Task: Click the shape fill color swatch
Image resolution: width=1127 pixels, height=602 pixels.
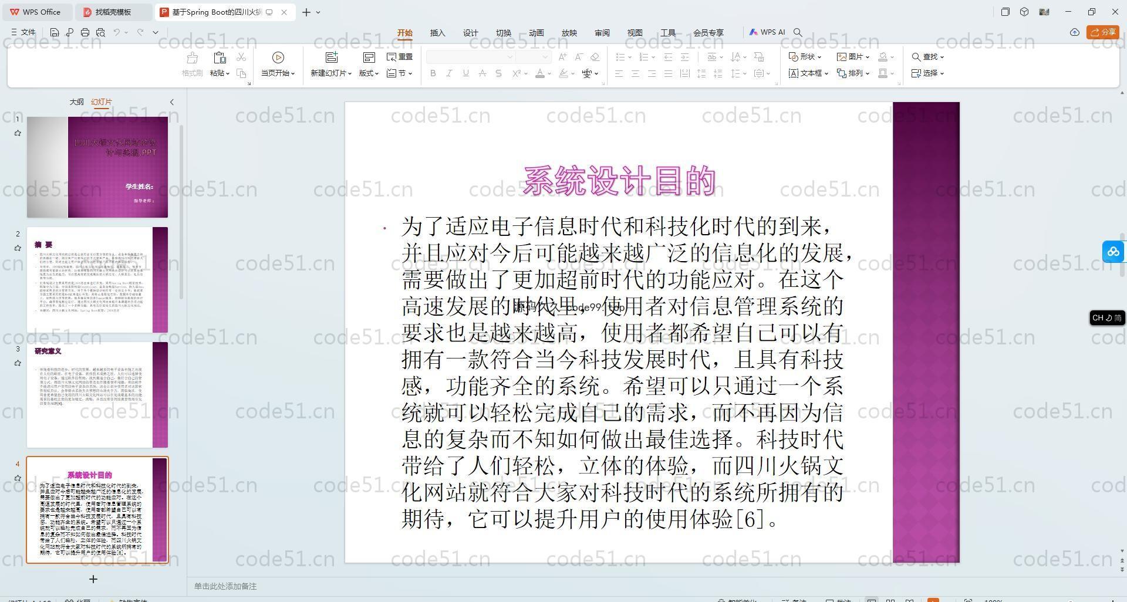Action: (x=882, y=57)
